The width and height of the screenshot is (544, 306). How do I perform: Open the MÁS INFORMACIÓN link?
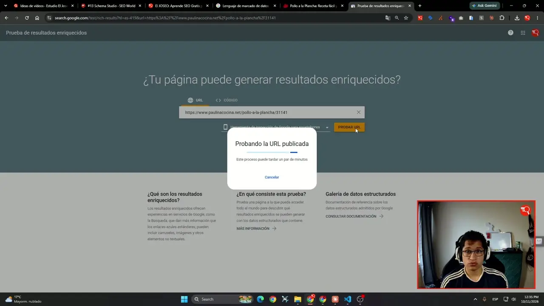(x=256, y=229)
